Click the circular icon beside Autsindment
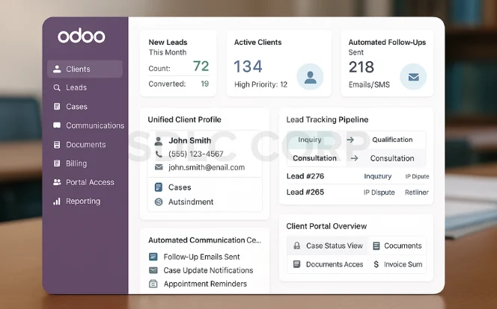This screenshot has height=309, width=497. pos(159,202)
